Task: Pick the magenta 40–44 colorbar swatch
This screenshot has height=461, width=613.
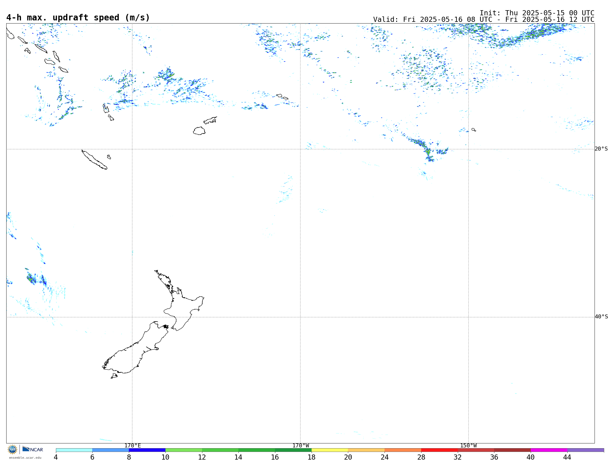Action: point(549,450)
